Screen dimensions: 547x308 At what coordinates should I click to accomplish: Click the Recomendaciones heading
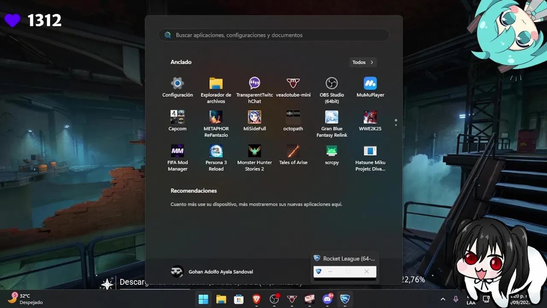[x=194, y=191]
